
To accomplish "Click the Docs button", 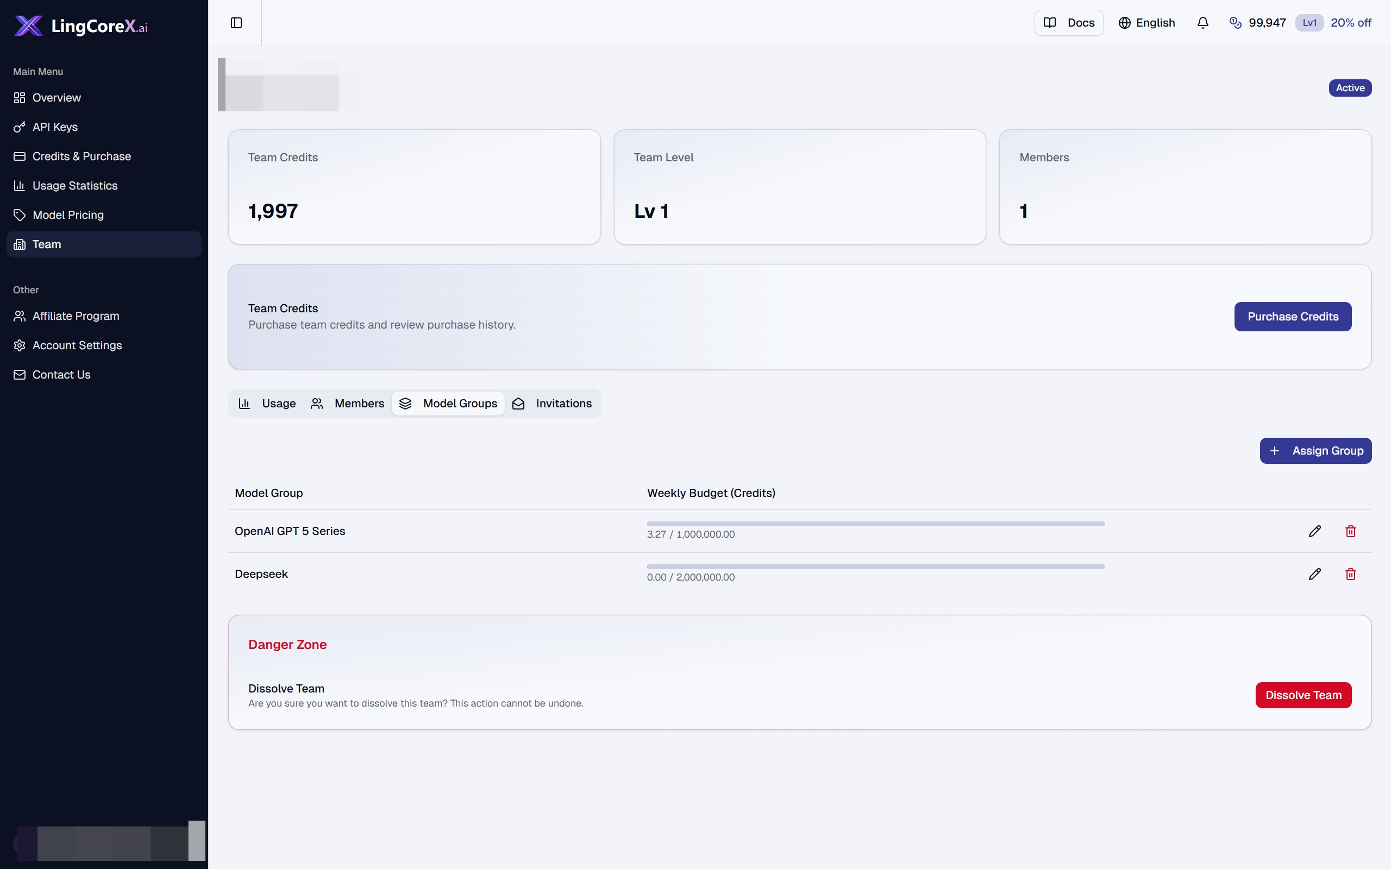I will [1069, 22].
